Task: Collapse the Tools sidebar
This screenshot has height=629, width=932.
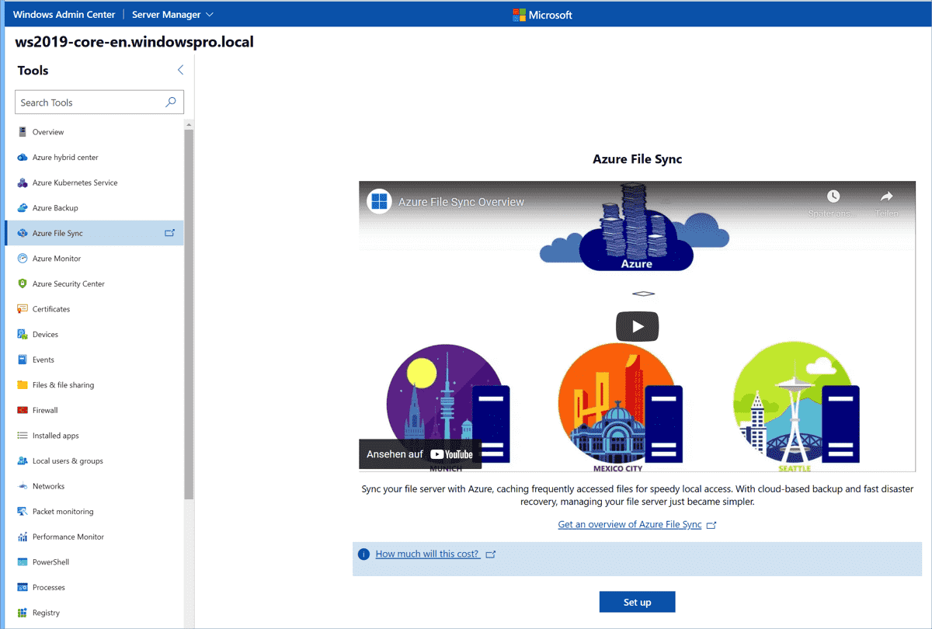Action: click(180, 69)
